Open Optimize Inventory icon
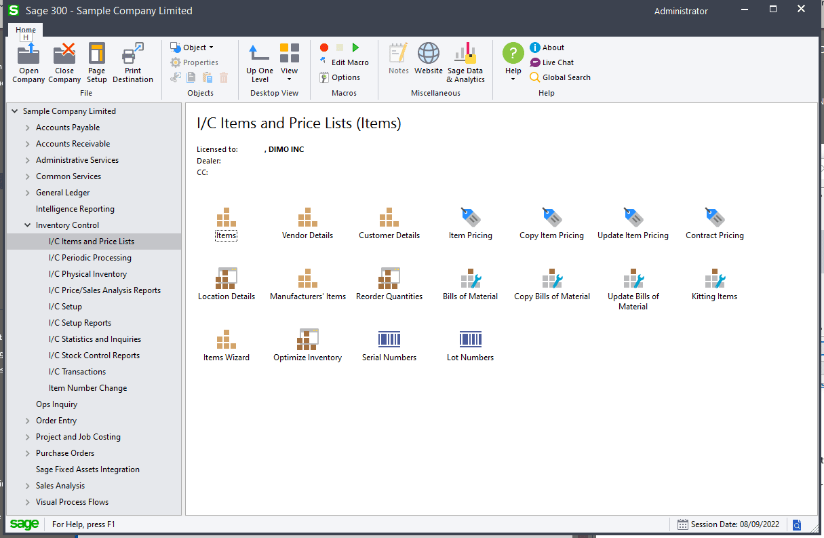824x538 pixels. pyautogui.click(x=308, y=340)
